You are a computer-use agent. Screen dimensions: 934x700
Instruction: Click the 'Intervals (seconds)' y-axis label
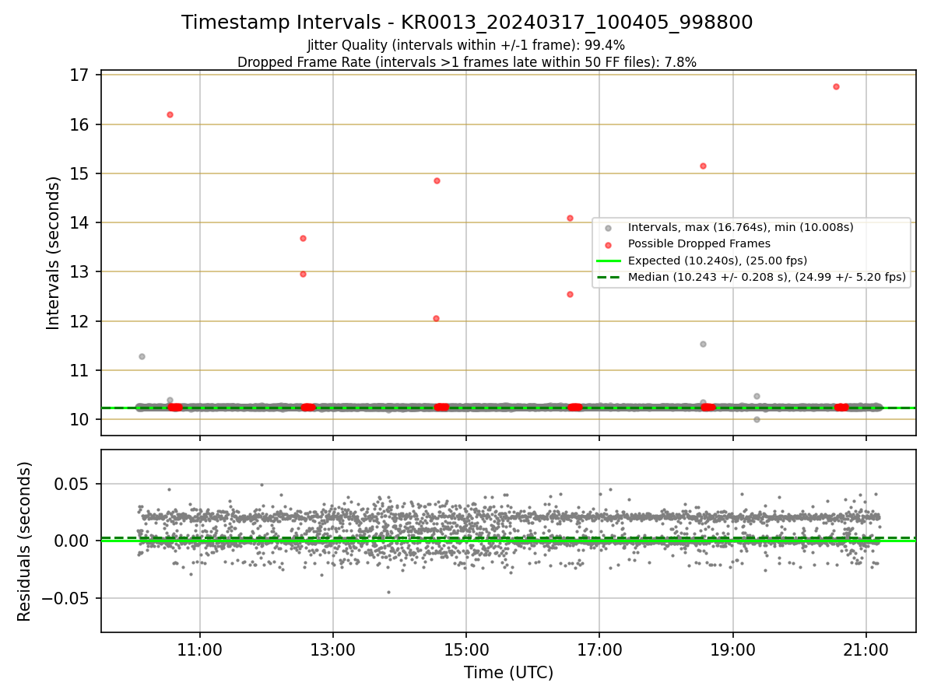[x=53, y=253]
